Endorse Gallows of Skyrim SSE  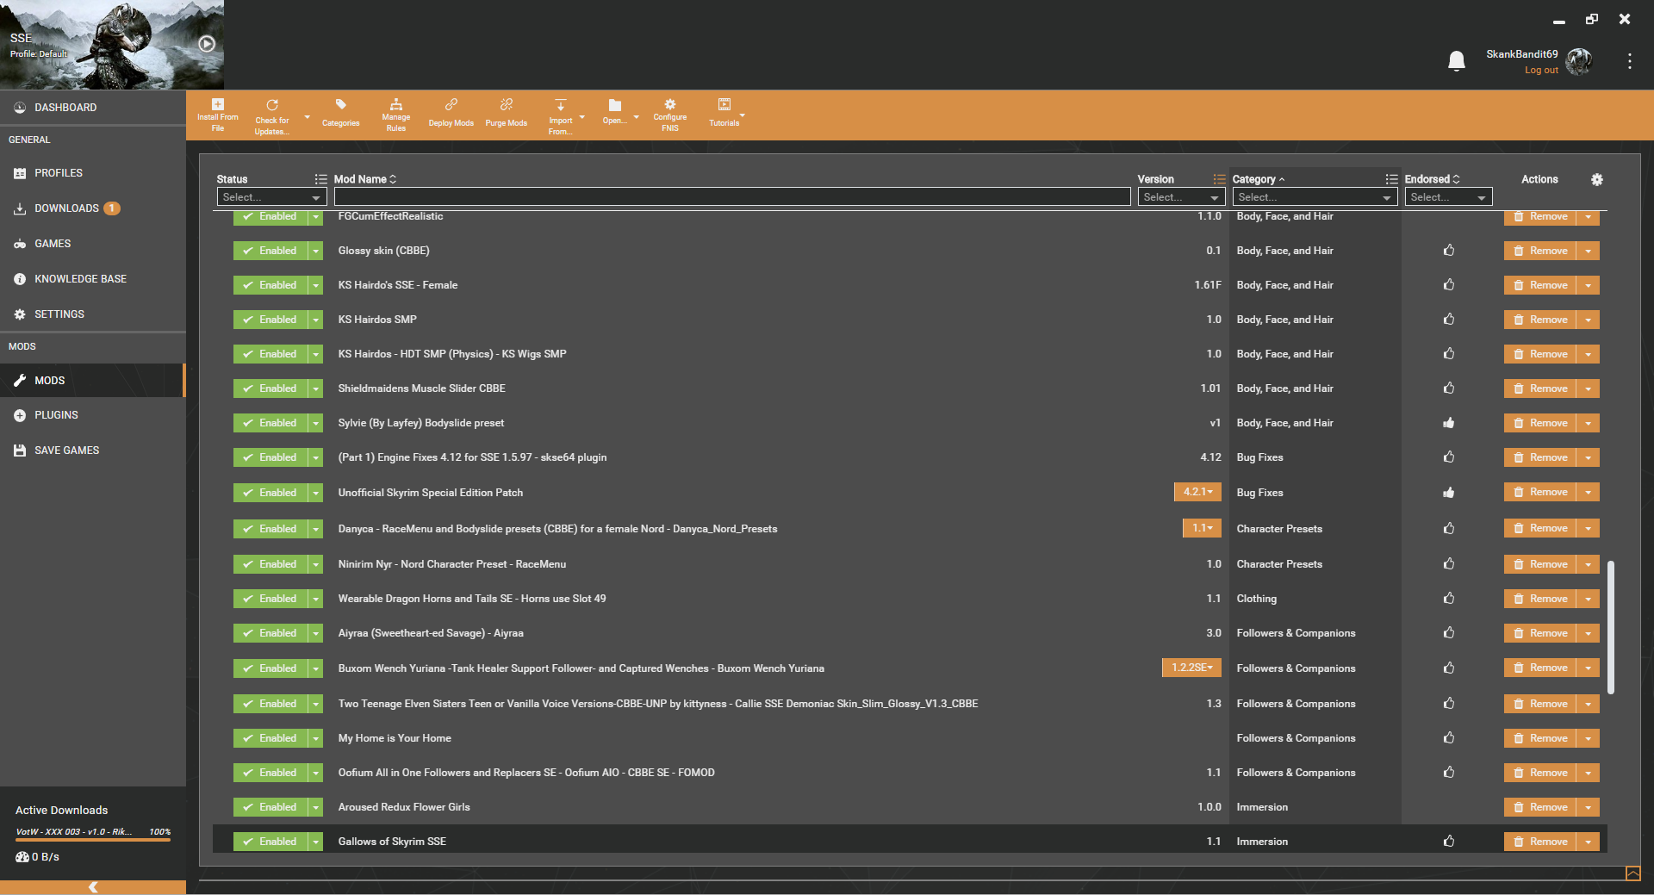(x=1449, y=842)
